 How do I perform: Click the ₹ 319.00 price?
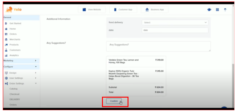point(159,60)
